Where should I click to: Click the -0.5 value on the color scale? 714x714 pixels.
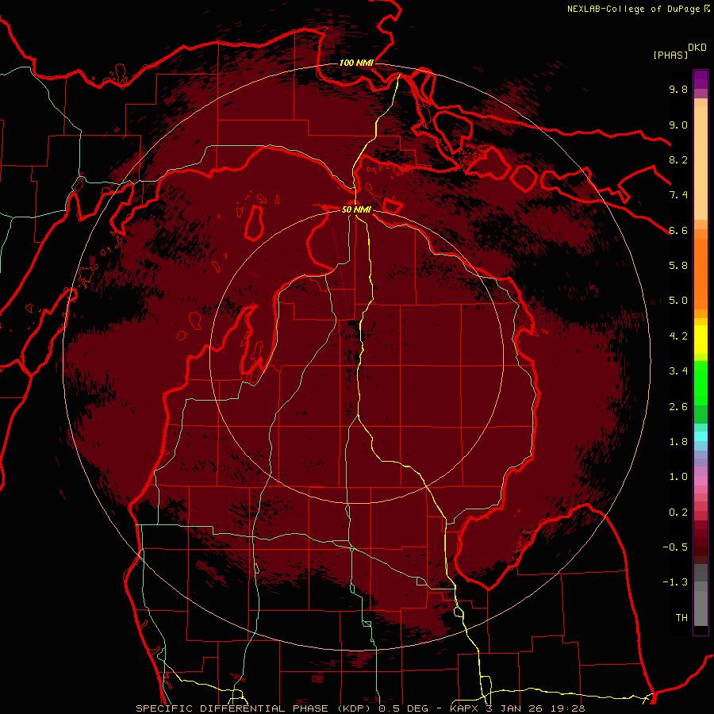click(675, 547)
